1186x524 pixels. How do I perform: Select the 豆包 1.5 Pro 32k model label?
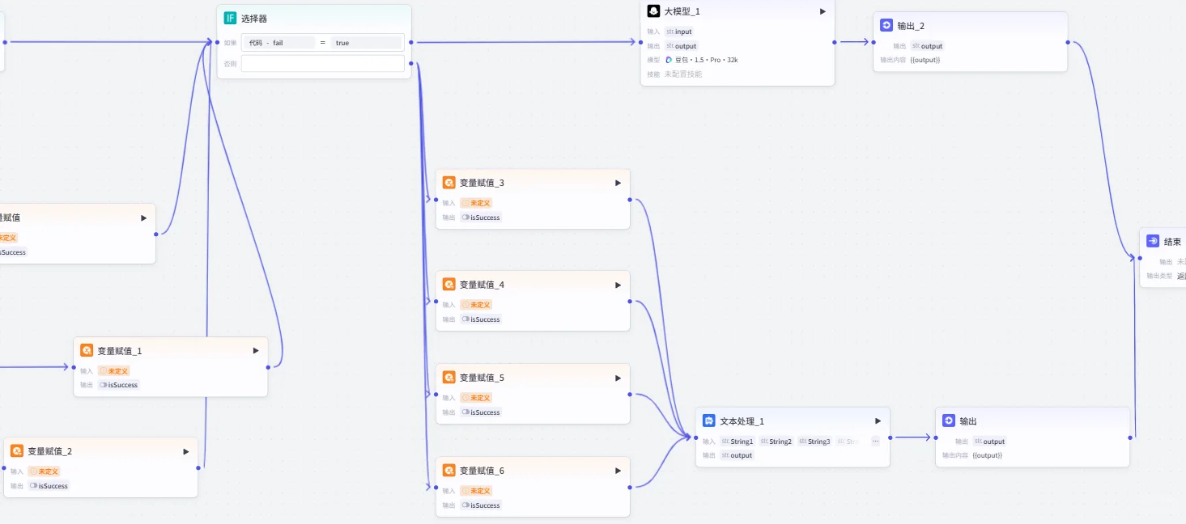click(701, 60)
